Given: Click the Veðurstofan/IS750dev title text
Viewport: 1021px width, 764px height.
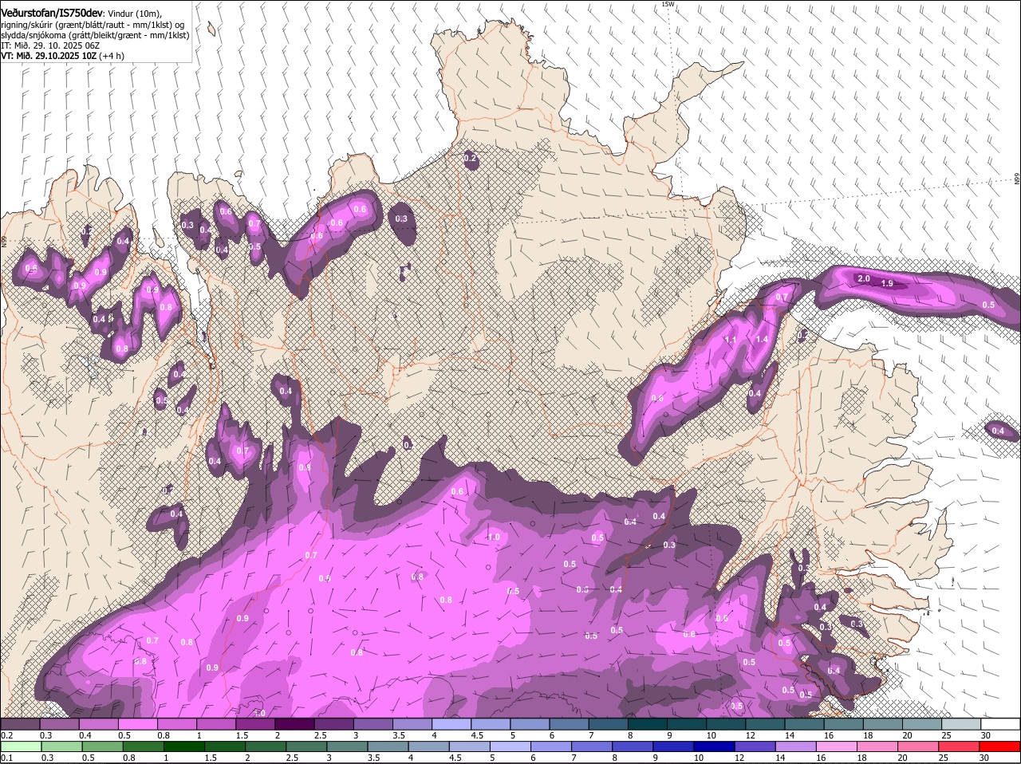Looking at the screenshot, I should click(x=52, y=14).
